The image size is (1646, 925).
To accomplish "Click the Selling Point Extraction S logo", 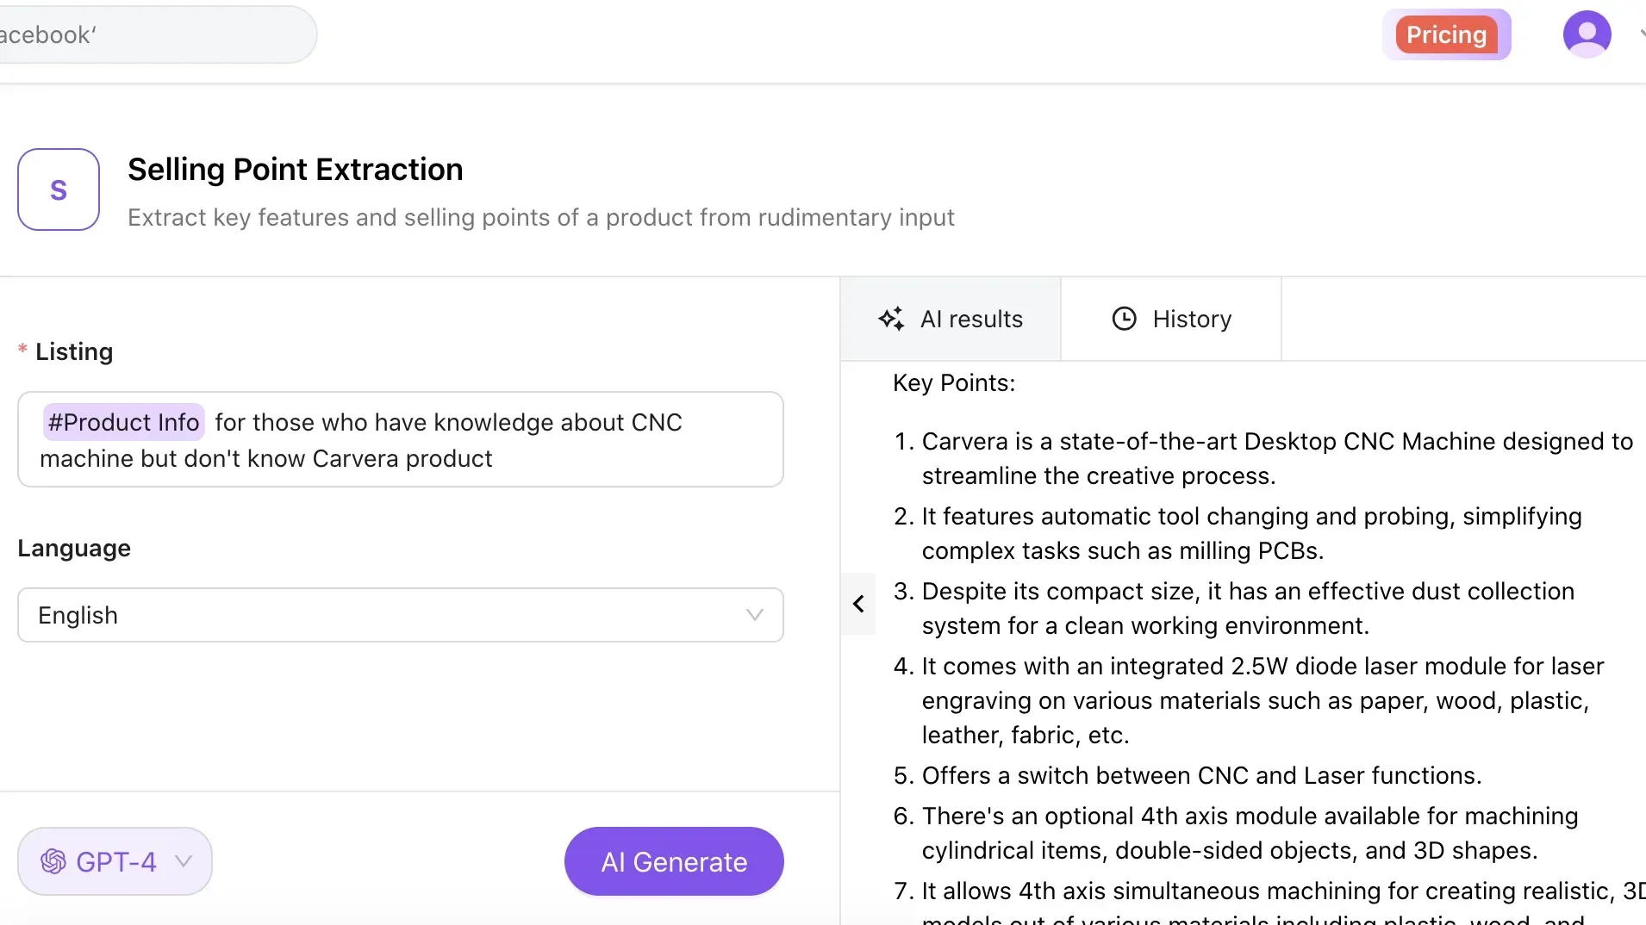I will (x=59, y=189).
